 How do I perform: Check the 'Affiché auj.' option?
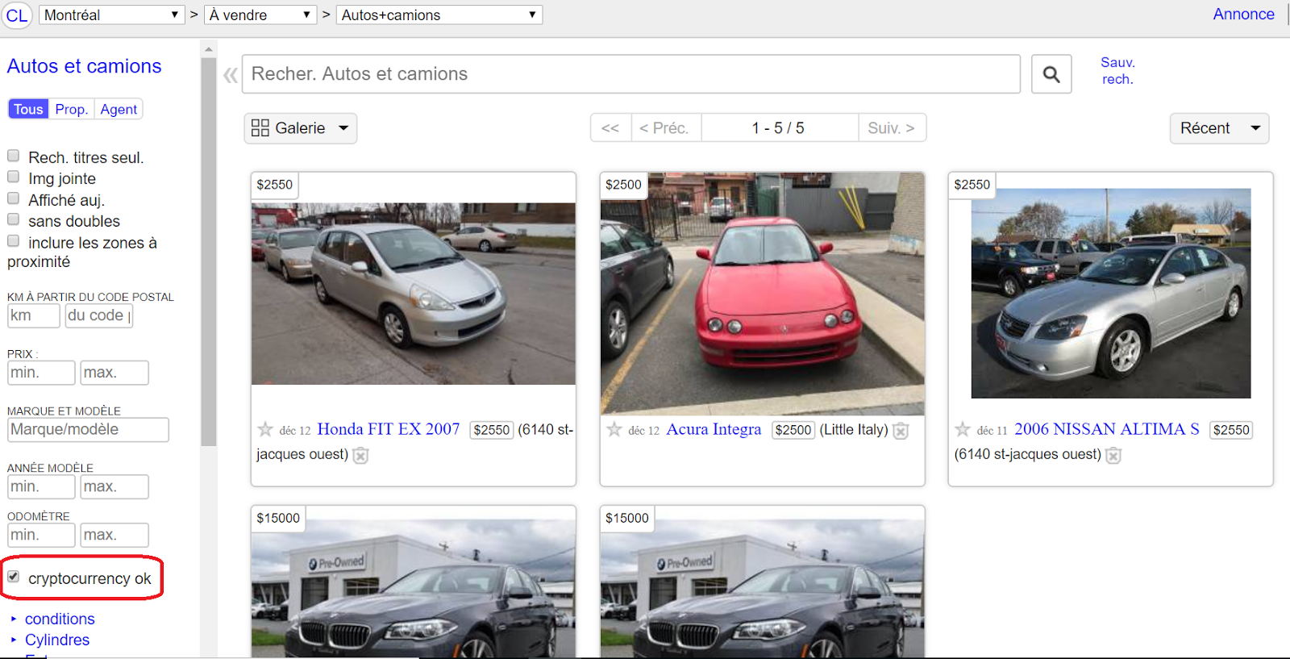coord(13,198)
